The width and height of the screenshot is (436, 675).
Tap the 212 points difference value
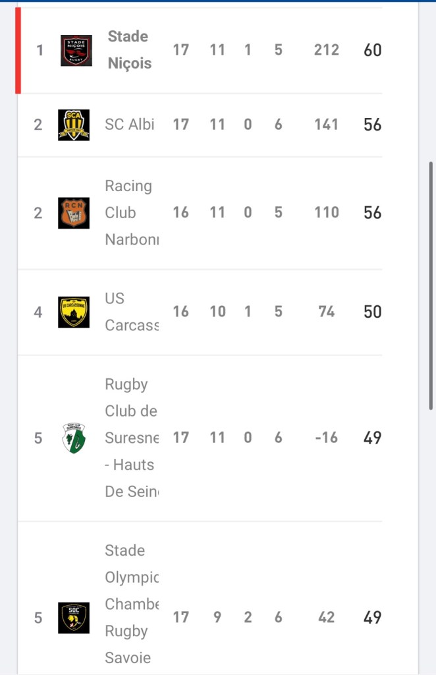[x=326, y=50]
